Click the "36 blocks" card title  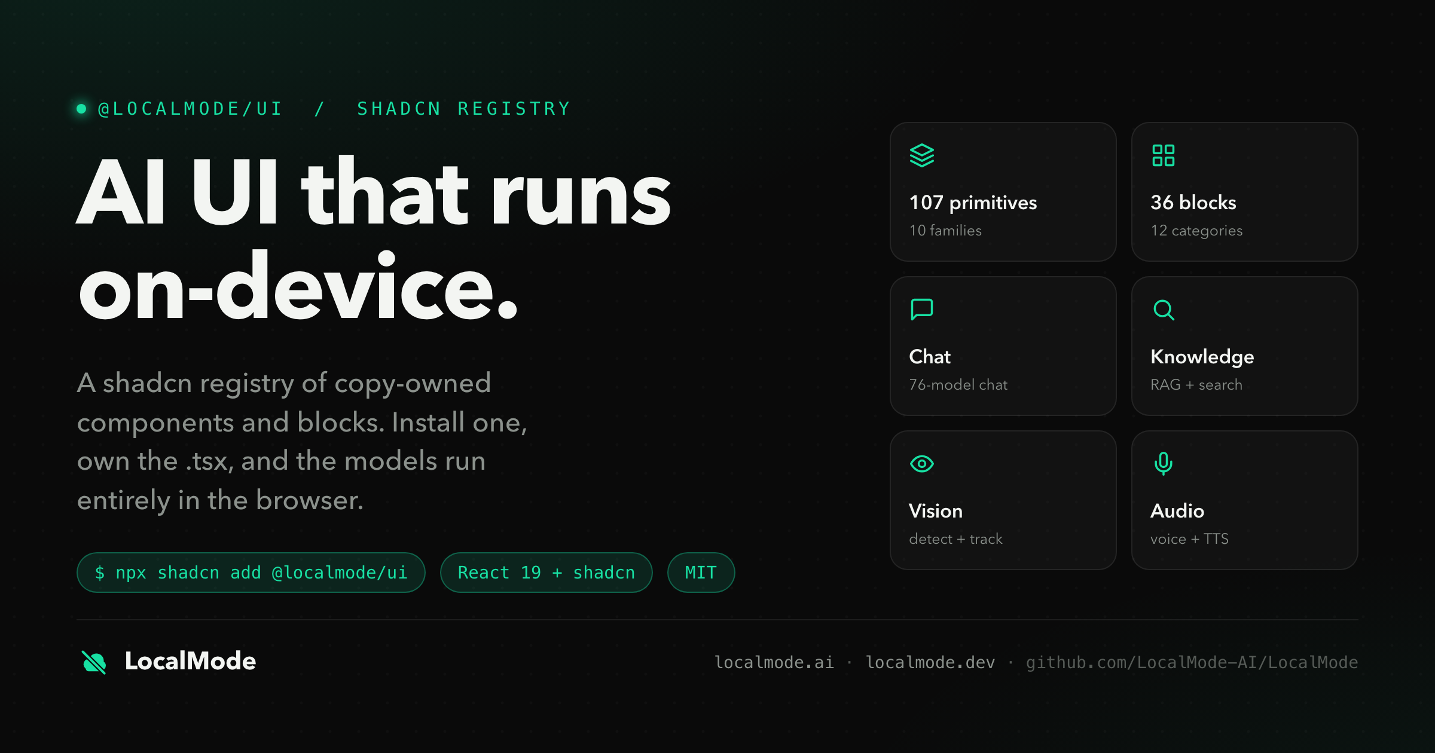(x=1193, y=203)
